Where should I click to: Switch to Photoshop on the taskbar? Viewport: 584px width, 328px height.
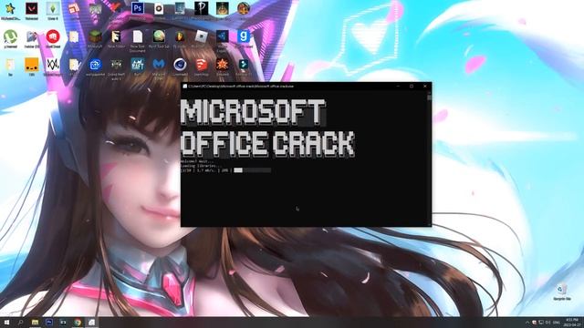coord(48,322)
